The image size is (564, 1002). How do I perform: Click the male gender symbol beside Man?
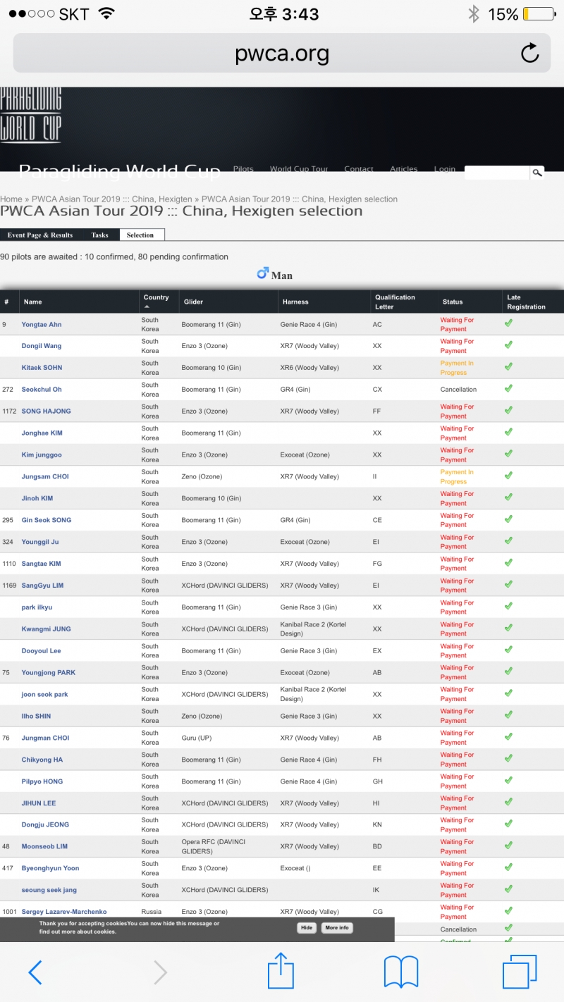click(263, 273)
